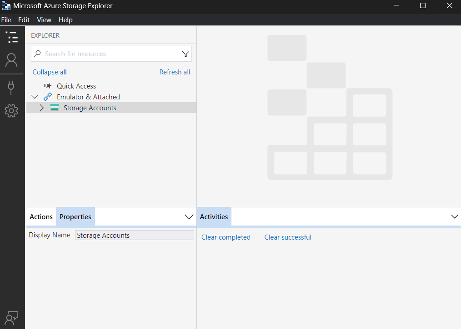Click the magnifier icon in the search field
Image resolution: width=461 pixels, height=329 pixels.
point(37,54)
